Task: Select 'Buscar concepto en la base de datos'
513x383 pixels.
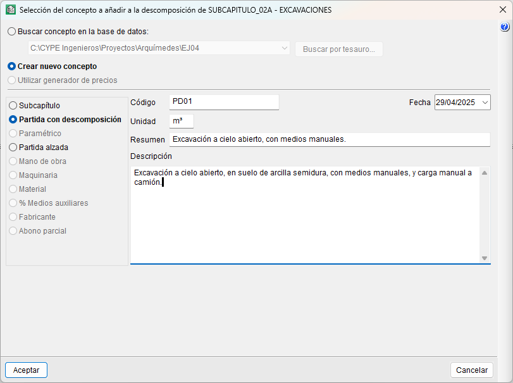Action: click(12, 31)
